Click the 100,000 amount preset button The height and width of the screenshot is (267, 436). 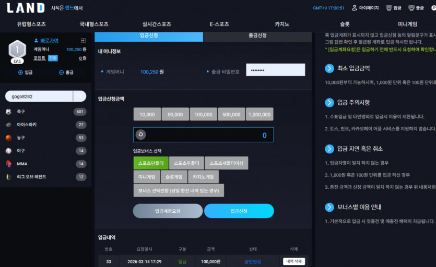click(x=203, y=115)
